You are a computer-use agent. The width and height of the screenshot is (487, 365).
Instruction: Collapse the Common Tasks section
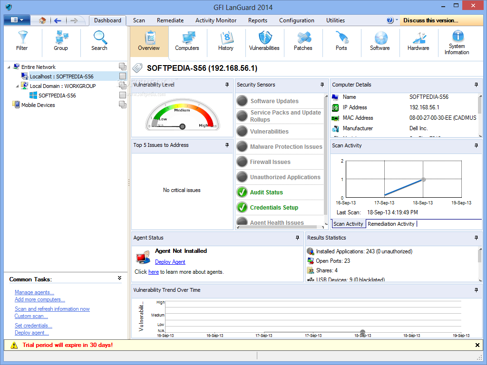click(119, 278)
